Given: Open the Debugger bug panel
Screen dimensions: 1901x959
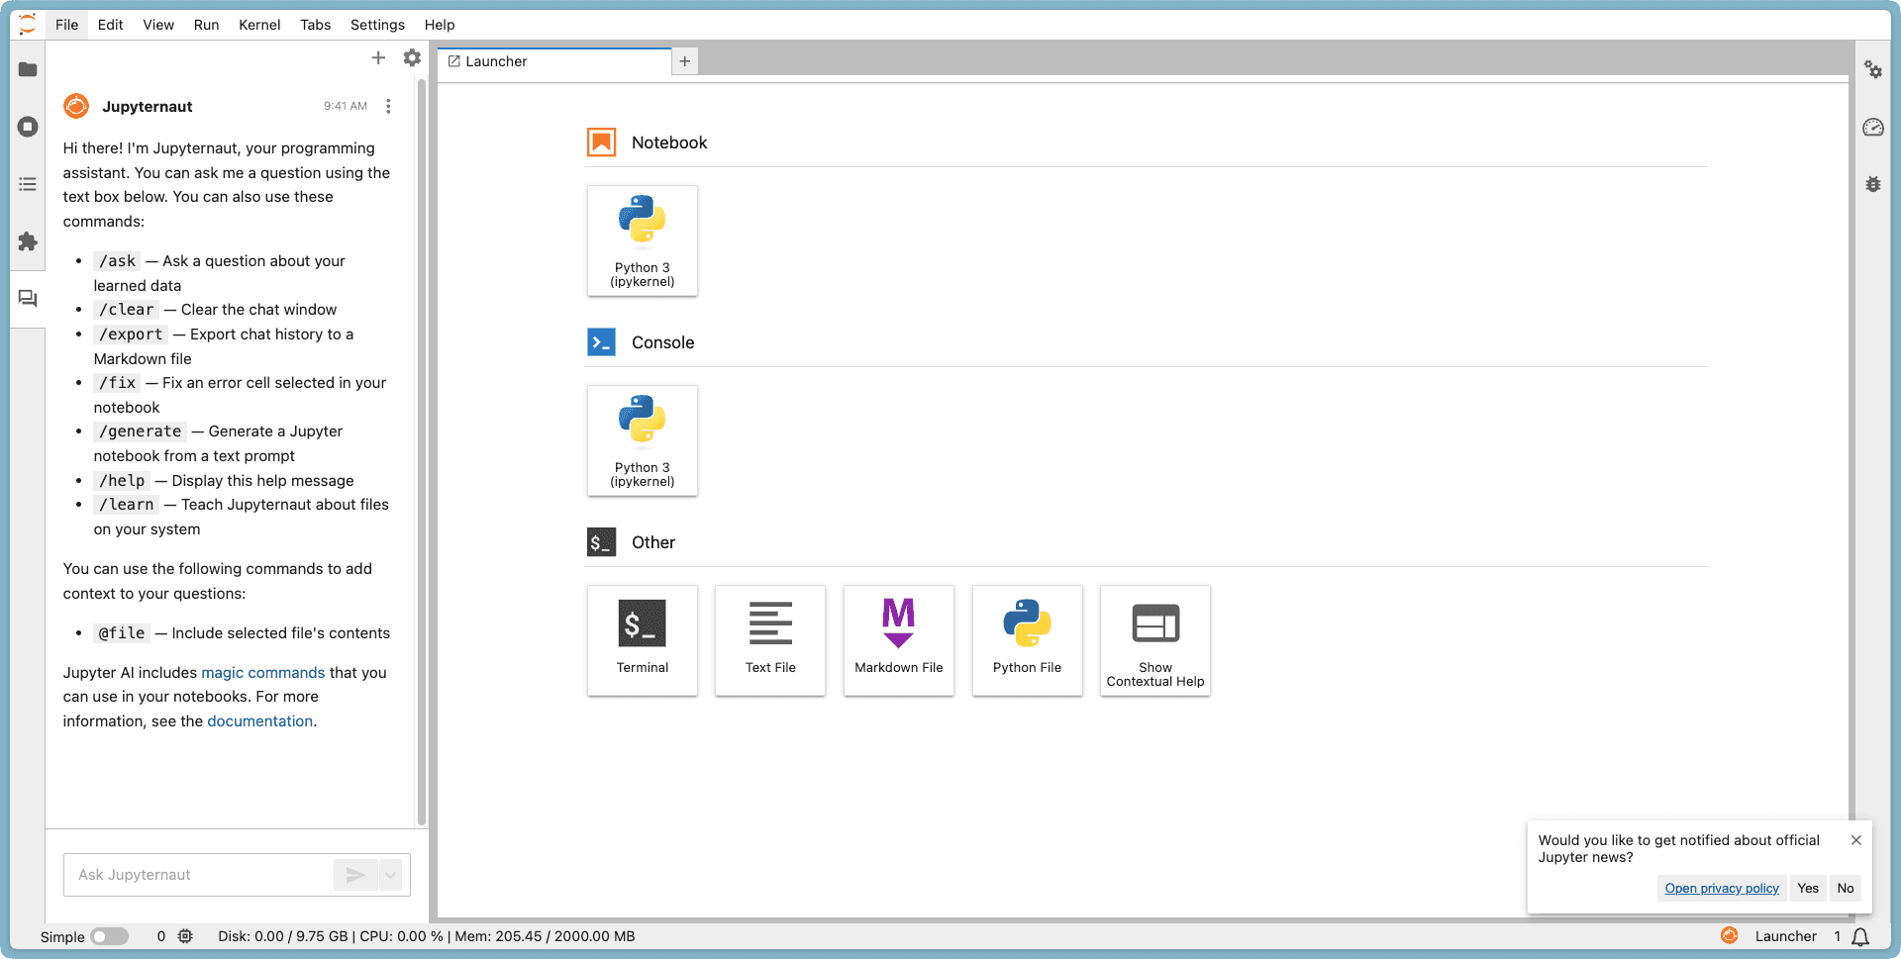Looking at the screenshot, I should 1873,184.
